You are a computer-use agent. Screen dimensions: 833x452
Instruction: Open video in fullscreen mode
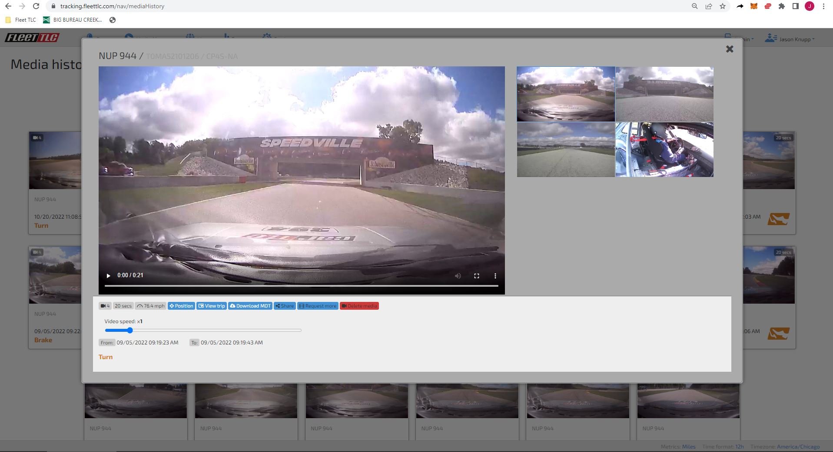(477, 276)
